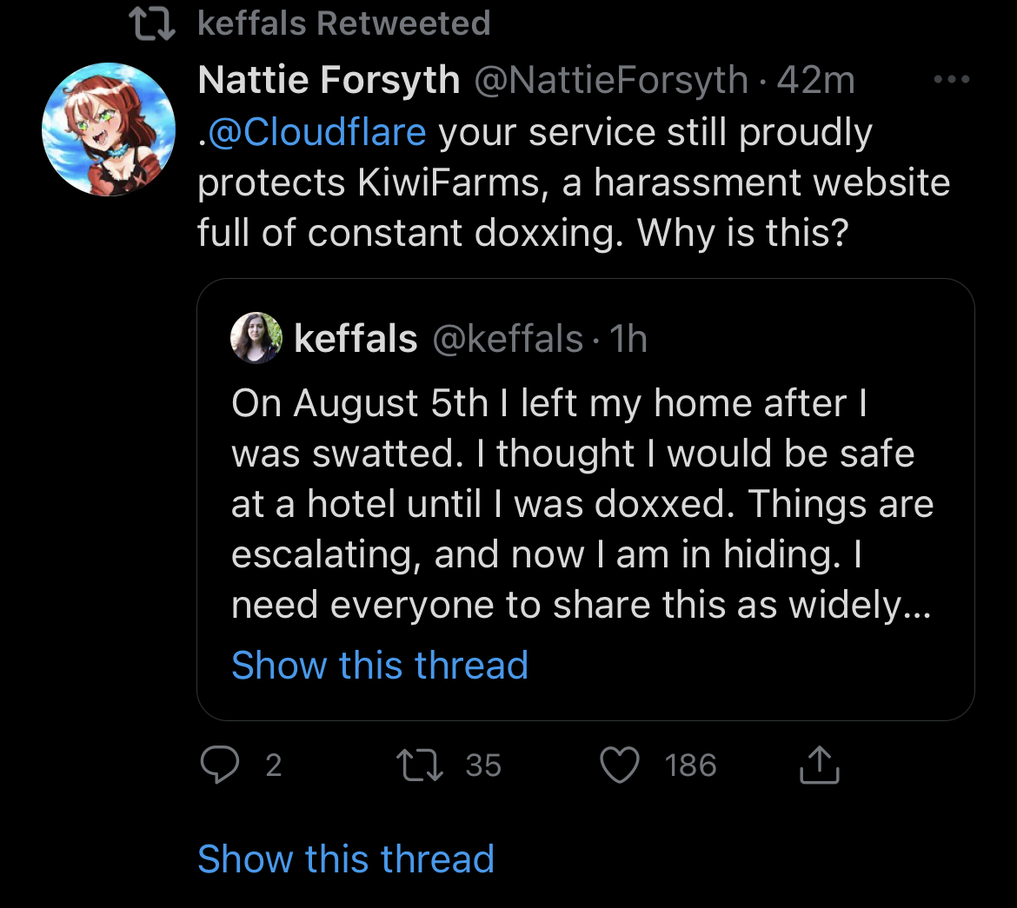Image resolution: width=1017 pixels, height=908 pixels.
Task: Open the three-dot more options menu
Action: tap(952, 80)
